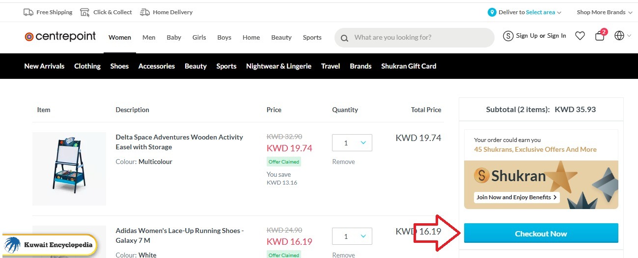Open the shopping bag cart icon

[x=600, y=36]
